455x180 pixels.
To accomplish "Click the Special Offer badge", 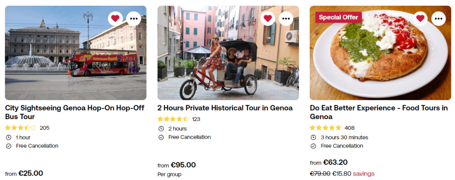I will pyautogui.click(x=338, y=17).
